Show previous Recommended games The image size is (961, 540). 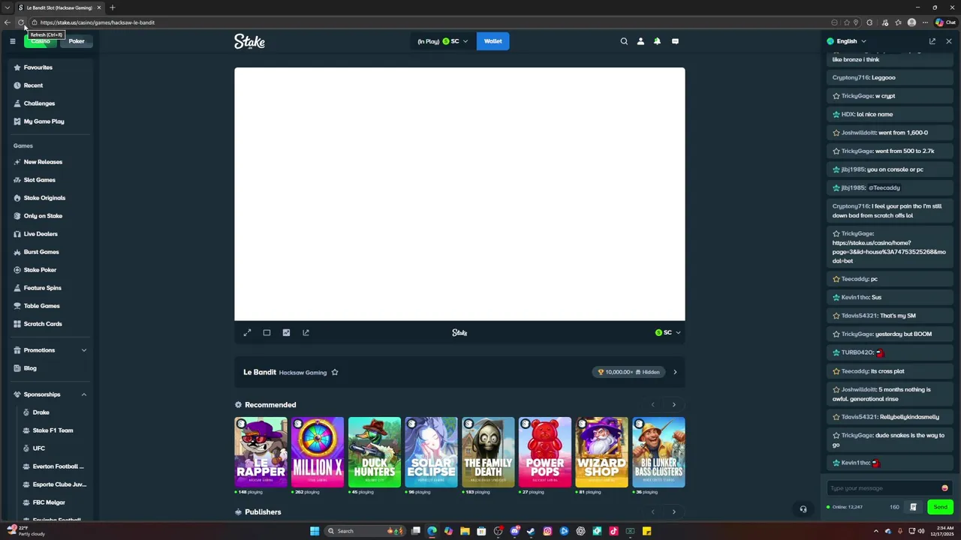(652, 405)
